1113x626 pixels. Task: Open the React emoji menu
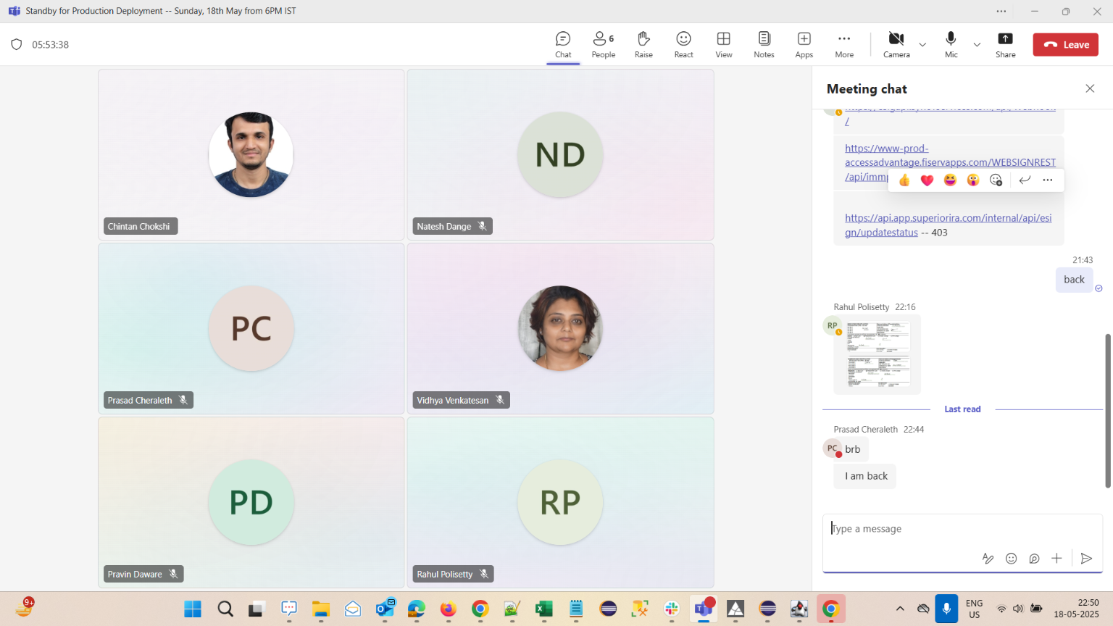[683, 44]
